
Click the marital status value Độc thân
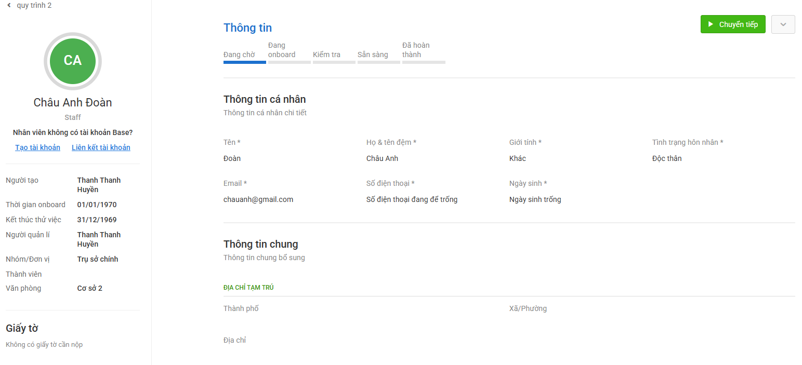click(x=667, y=158)
